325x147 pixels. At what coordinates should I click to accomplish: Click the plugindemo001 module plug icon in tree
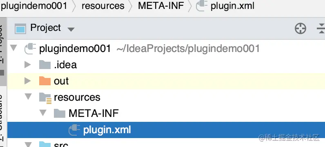click(30, 49)
